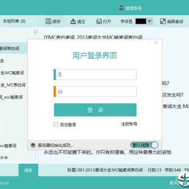This screenshot has height=189, width=189.
Task: Click status text 服务器初始化成功..
Action: [55, 145]
